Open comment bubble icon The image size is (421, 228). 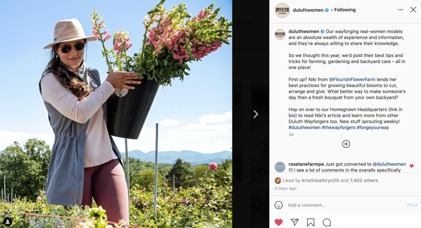(x=327, y=222)
